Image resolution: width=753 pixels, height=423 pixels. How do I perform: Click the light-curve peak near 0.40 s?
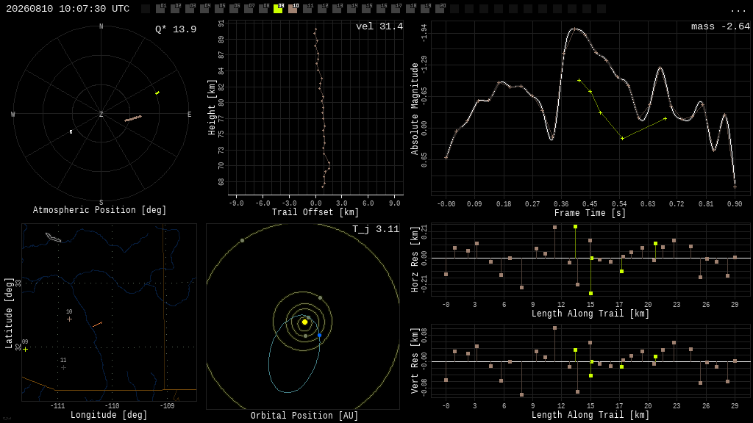(x=574, y=29)
